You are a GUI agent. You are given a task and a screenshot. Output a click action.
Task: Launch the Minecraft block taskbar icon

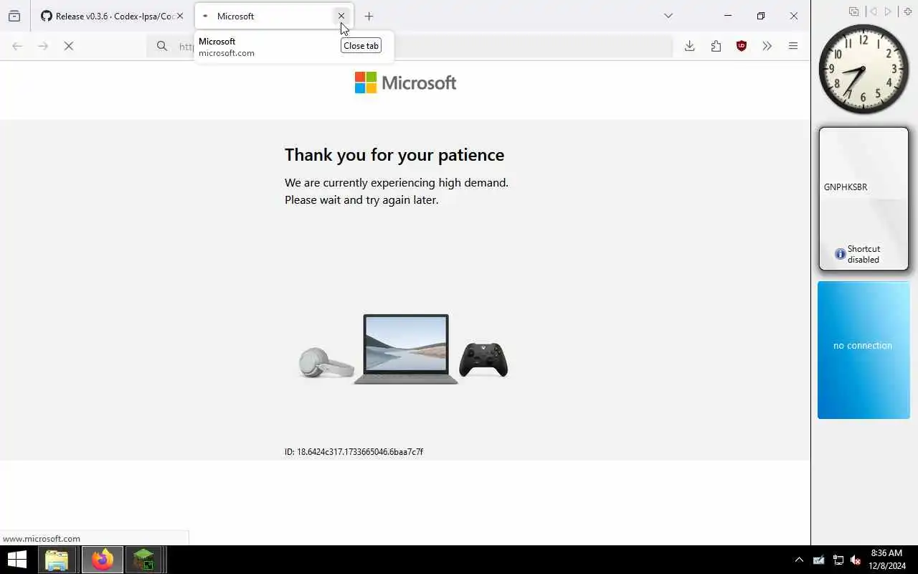(143, 560)
